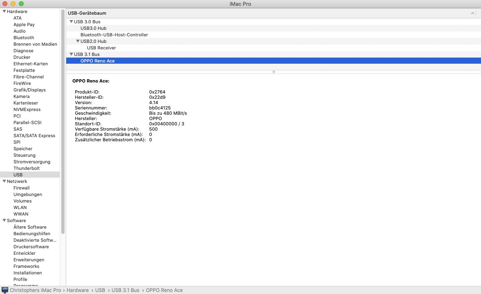Open Steuerung category
The width and height of the screenshot is (481, 294).
coord(25,155)
